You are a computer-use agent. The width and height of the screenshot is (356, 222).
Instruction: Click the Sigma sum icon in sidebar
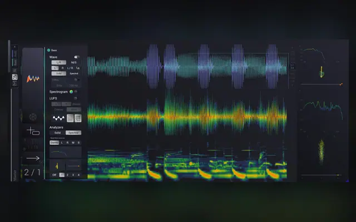click(x=14, y=84)
